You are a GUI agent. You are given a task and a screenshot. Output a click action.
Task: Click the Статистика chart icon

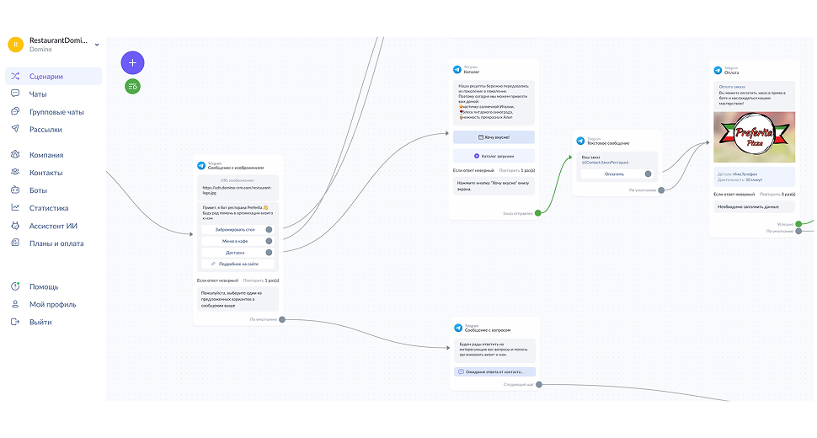point(15,207)
